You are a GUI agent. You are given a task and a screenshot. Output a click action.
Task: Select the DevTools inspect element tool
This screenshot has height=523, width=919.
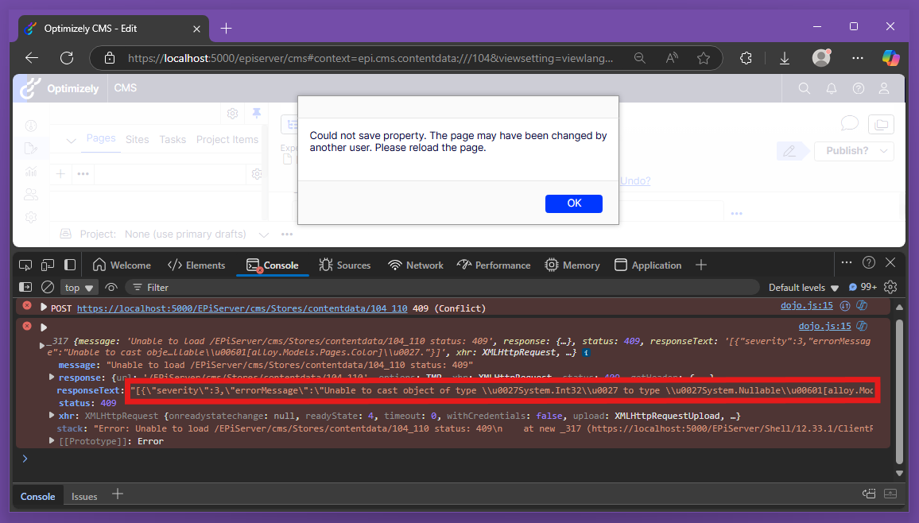[x=25, y=265]
